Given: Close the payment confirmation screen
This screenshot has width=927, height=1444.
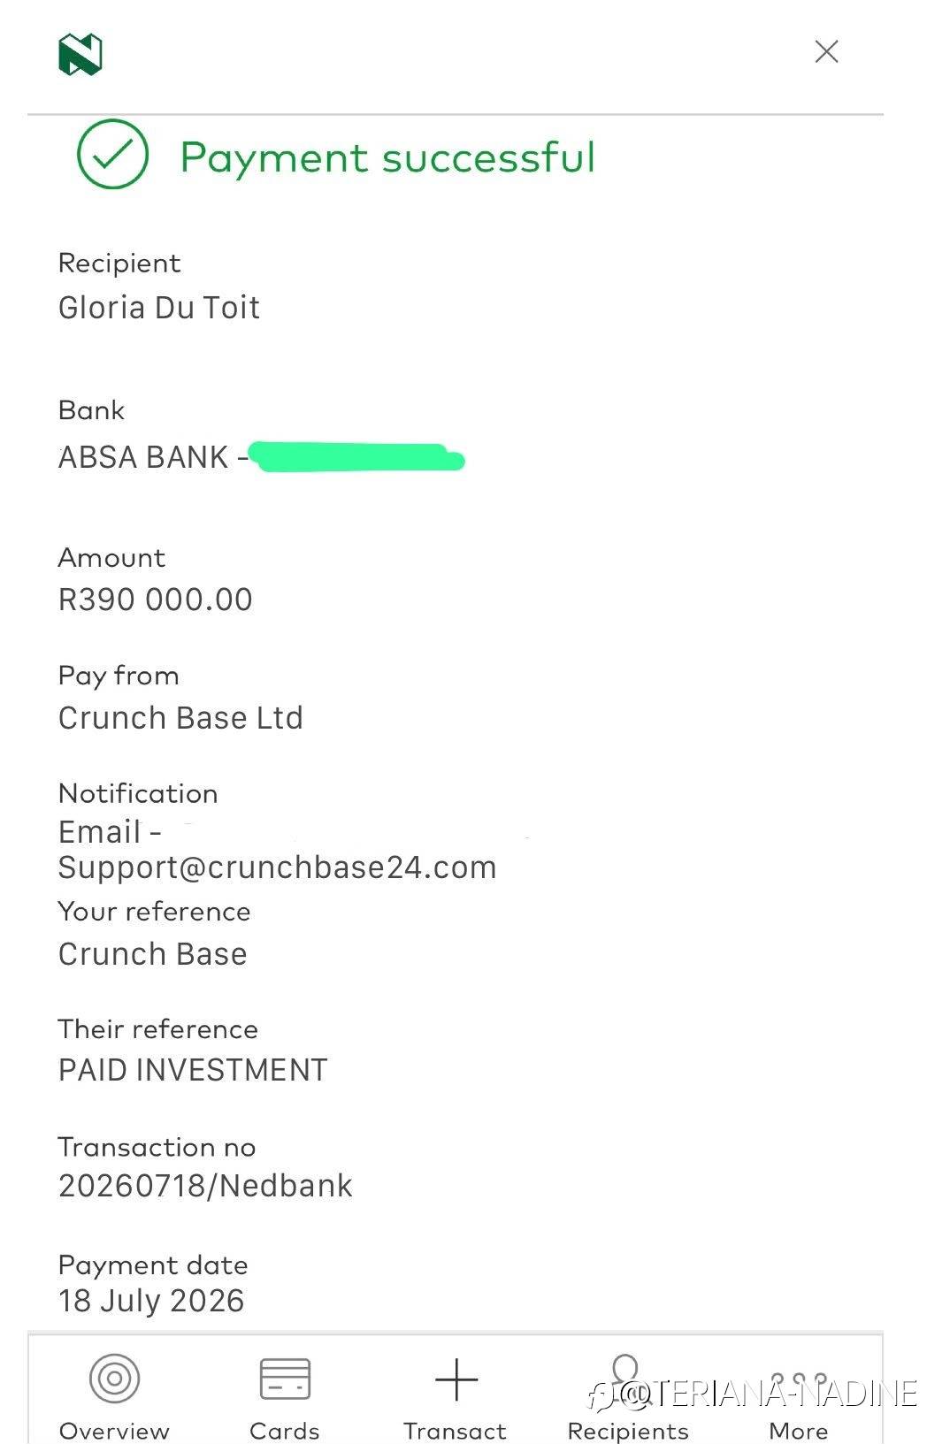Looking at the screenshot, I should (x=826, y=51).
